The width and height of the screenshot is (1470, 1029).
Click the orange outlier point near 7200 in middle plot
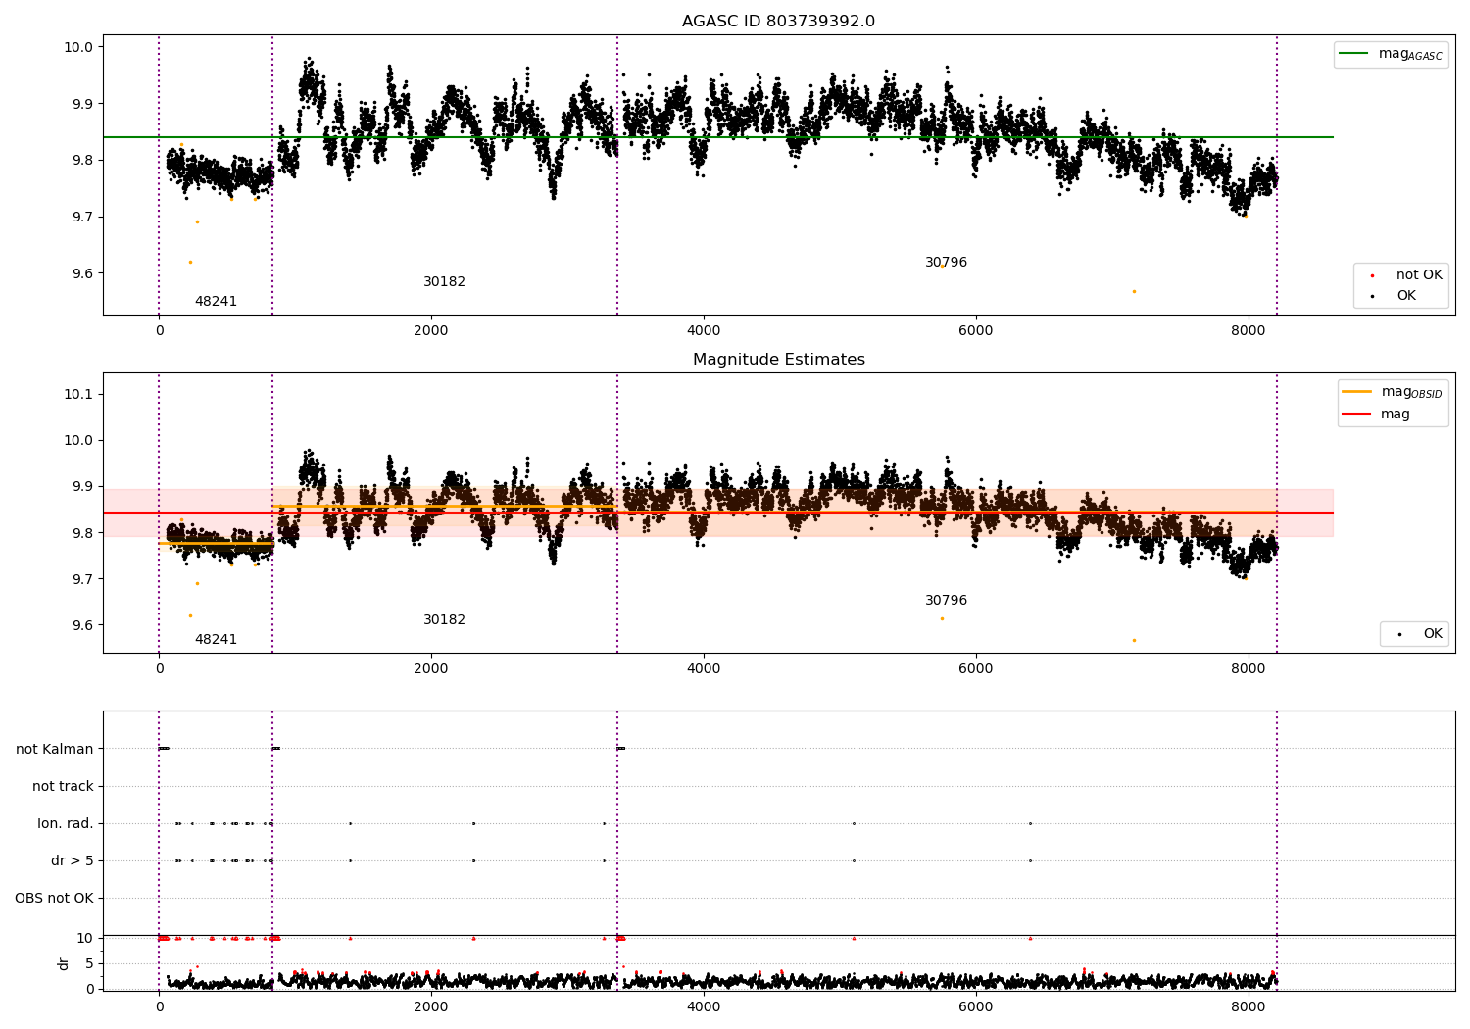click(1134, 640)
